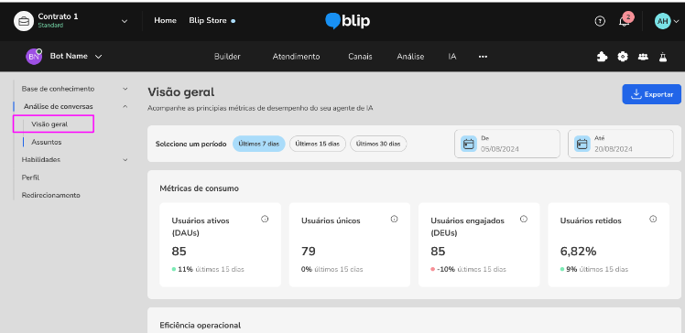Click the -10% últimos 15 dias indicator
Viewport: 685px width, 333px height.
click(x=468, y=269)
